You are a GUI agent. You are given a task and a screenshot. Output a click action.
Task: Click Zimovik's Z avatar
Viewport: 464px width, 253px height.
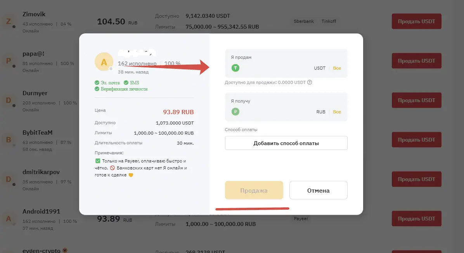(9, 22)
